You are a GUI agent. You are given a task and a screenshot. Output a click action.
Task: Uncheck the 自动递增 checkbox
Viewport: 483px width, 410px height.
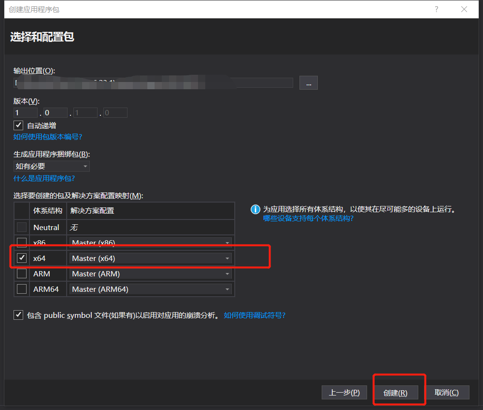(x=18, y=125)
